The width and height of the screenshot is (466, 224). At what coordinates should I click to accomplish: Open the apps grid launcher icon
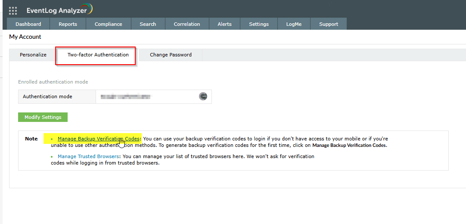(13, 11)
